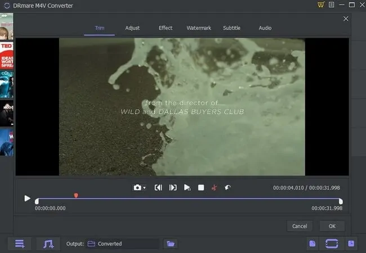Image resolution: width=366 pixels, height=253 pixels.
Task: Click the middle of the purple timeline bar
Action: [x=189, y=198]
